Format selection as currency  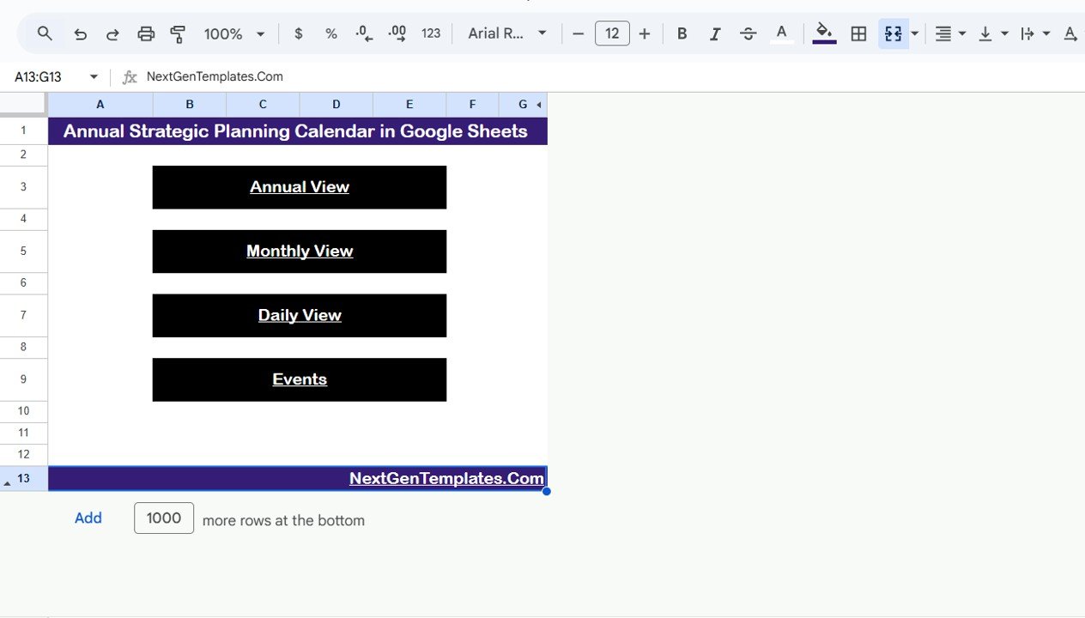pyautogui.click(x=298, y=33)
